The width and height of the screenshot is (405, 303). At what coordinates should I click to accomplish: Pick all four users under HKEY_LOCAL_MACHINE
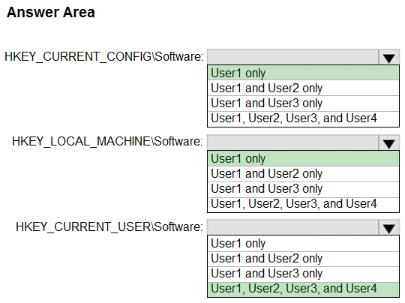pyautogui.click(x=303, y=204)
